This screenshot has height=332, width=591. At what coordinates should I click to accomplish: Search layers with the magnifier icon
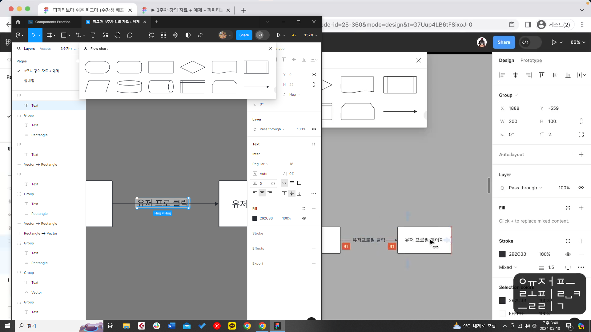pos(19,49)
